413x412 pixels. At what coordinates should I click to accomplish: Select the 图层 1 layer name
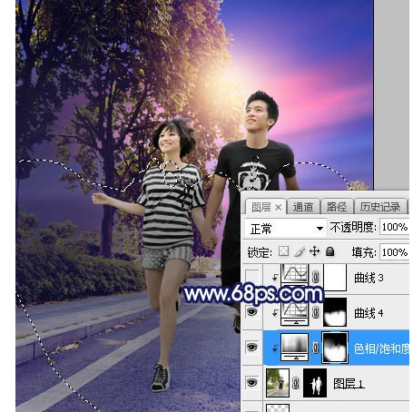(x=349, y=384)
